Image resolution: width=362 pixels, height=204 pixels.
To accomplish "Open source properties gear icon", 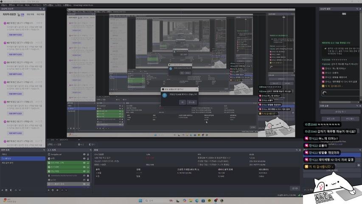I will point(57,190).
